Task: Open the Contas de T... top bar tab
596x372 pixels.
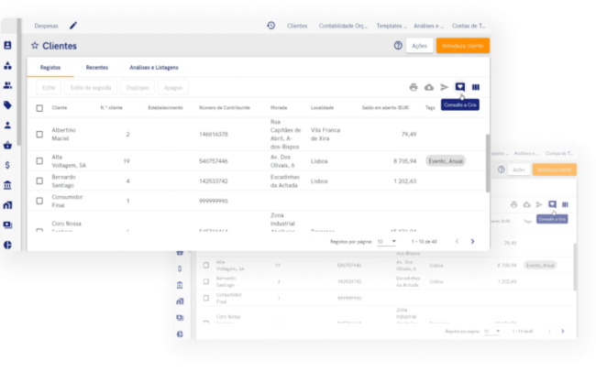Action: tap(469, 26)
